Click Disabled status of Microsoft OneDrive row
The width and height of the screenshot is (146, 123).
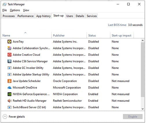click(x=93, y=87)
